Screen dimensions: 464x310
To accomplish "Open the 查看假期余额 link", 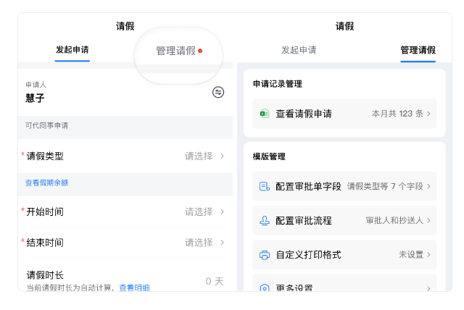I will point(47,183).
